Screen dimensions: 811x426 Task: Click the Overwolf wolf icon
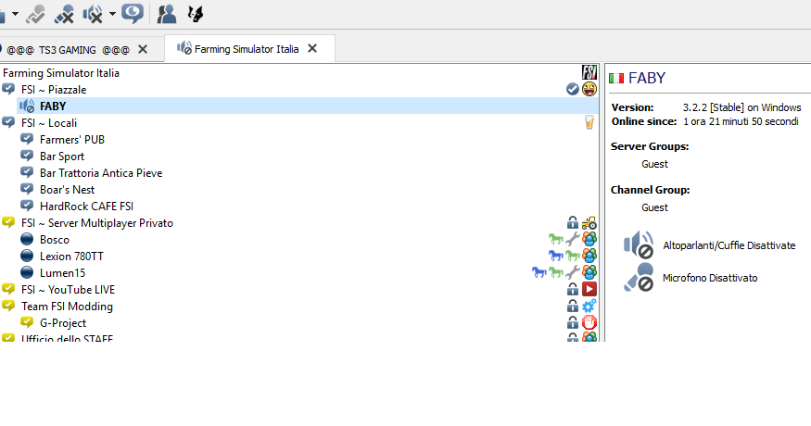click(196, 13)
